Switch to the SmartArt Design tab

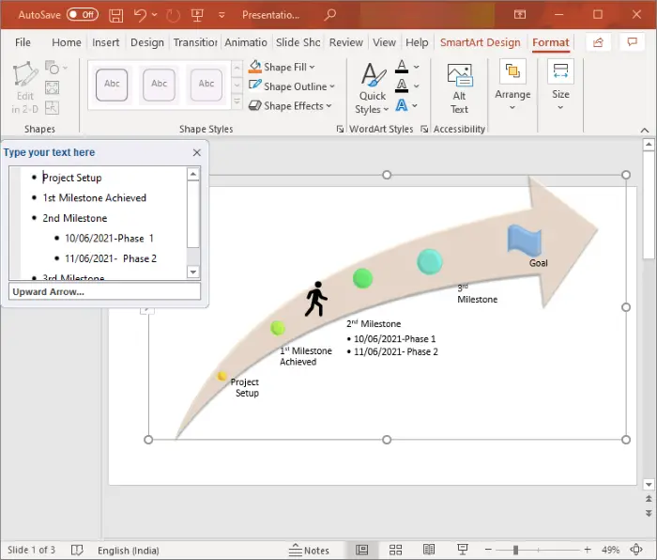(481, 42)
